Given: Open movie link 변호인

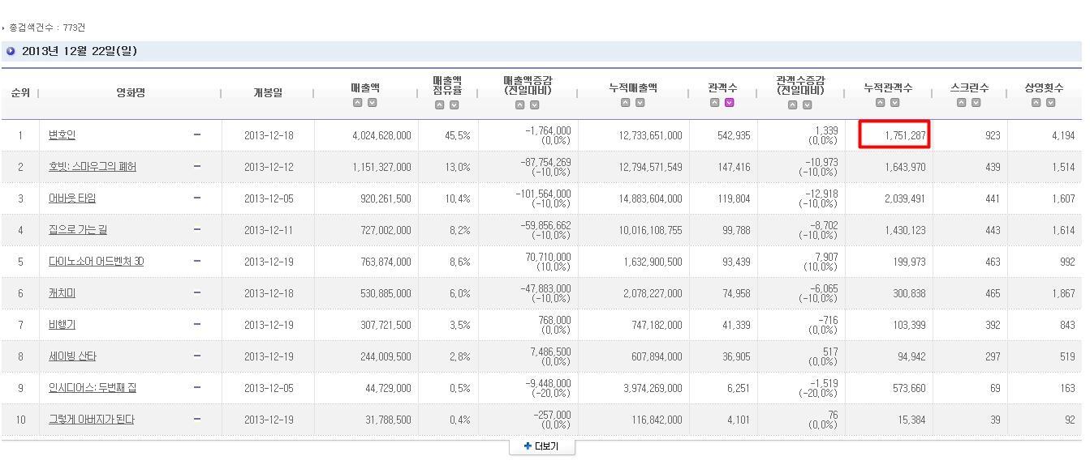Looking at the screenshot, I should click(x=62, y=135).
